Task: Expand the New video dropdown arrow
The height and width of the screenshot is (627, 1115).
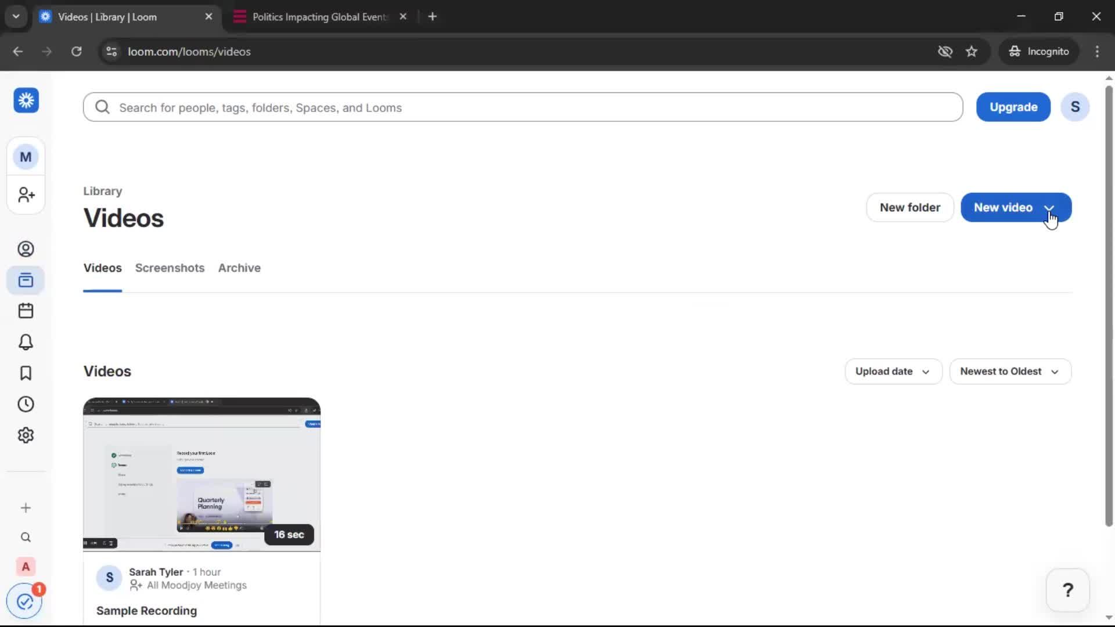Action: coord(1050,208)
